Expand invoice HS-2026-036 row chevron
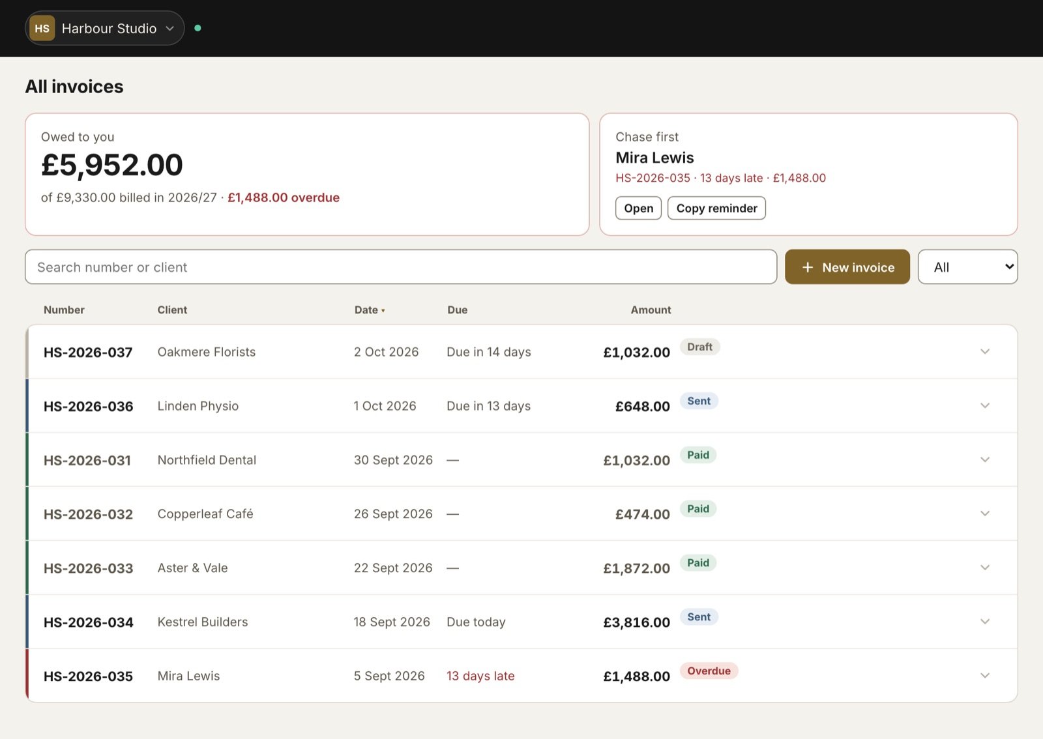Viewport: 1043px width, 739px height. [985, 405]
